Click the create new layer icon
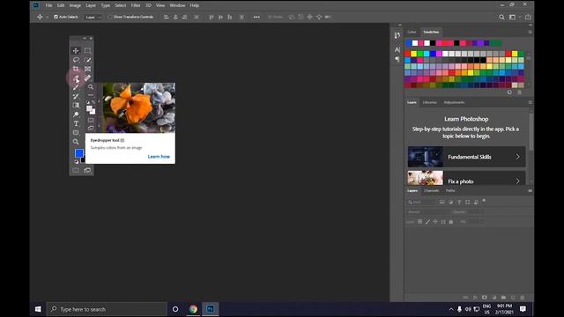This screenshot has height=317, width=564. tap(513, 298)
